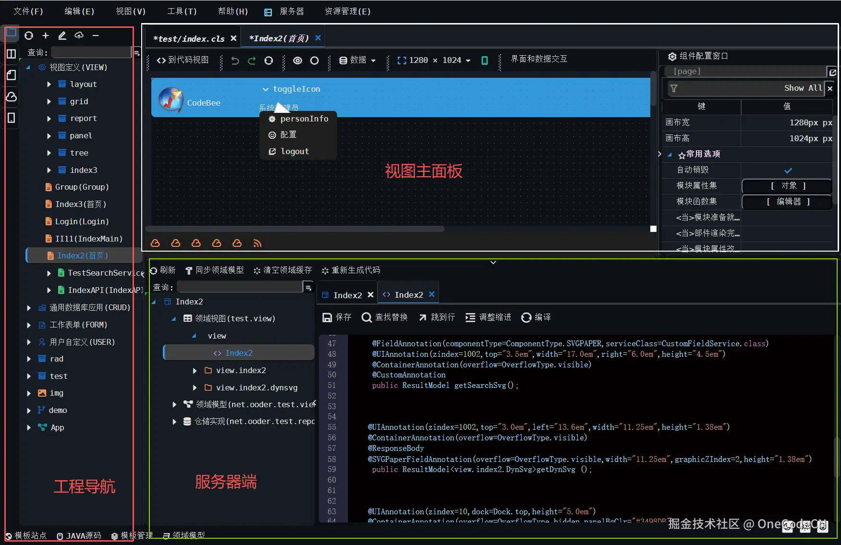Expand the view.index2 folder in server tree
Image resolution: width=841 pixels, height=545 pixels.
pos(195,371)
